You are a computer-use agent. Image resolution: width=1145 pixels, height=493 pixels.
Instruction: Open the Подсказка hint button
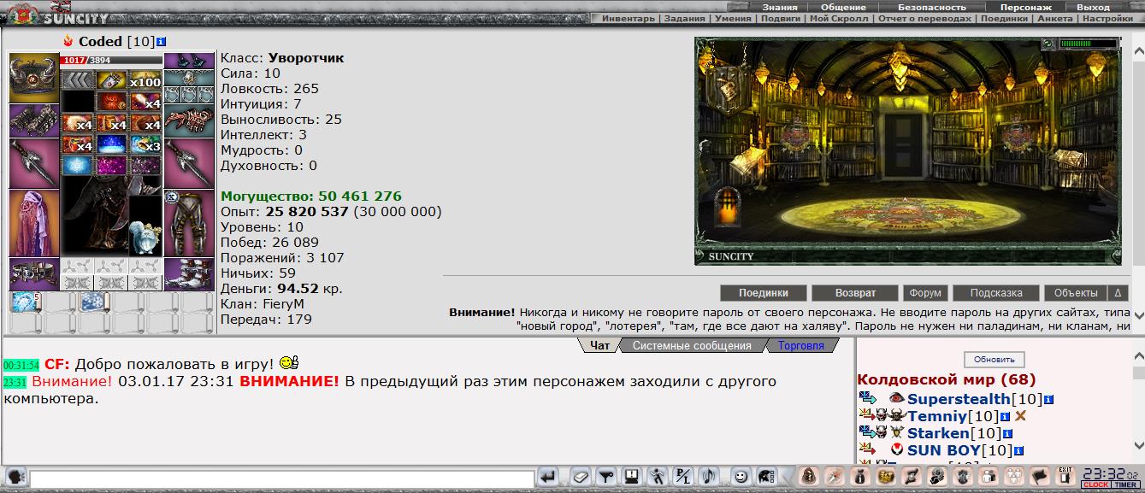point(996,292)
